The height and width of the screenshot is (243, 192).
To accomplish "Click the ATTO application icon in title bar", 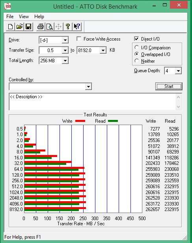I will point(7,6).
